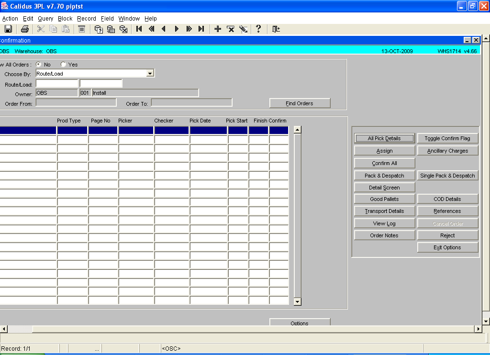The image size is (490, 355).
Task: Click the previous block double-arrow icon
Action: click(x=152, y=29)
